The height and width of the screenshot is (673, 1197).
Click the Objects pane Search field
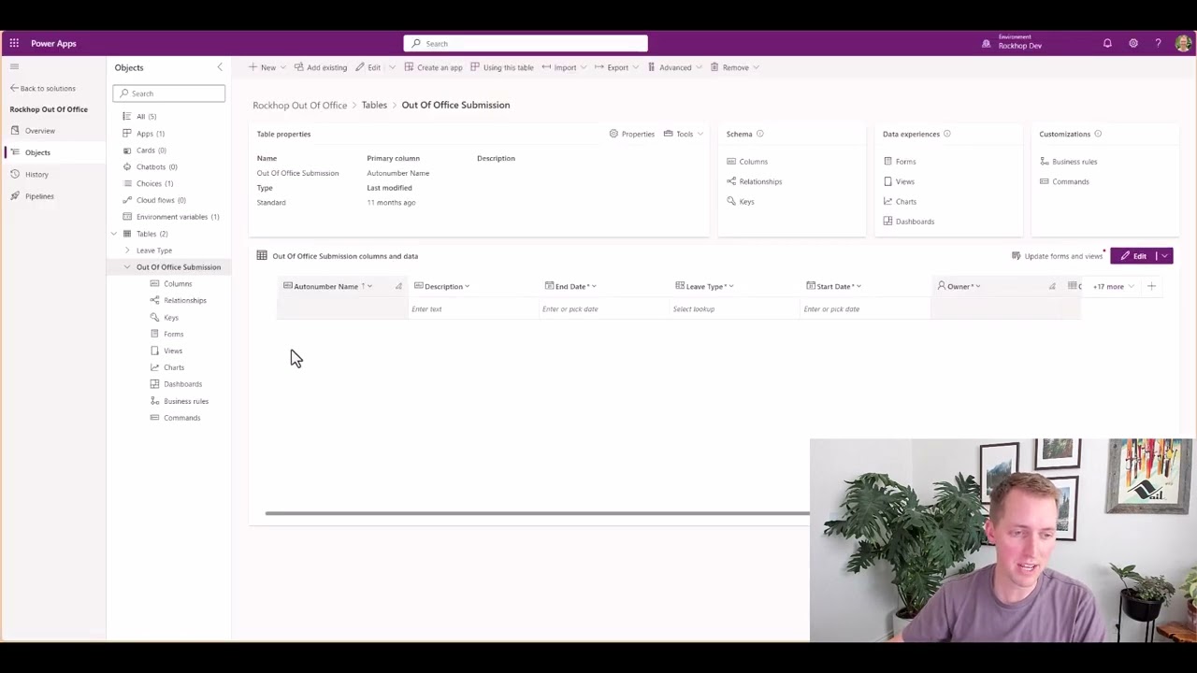[168, 93]
